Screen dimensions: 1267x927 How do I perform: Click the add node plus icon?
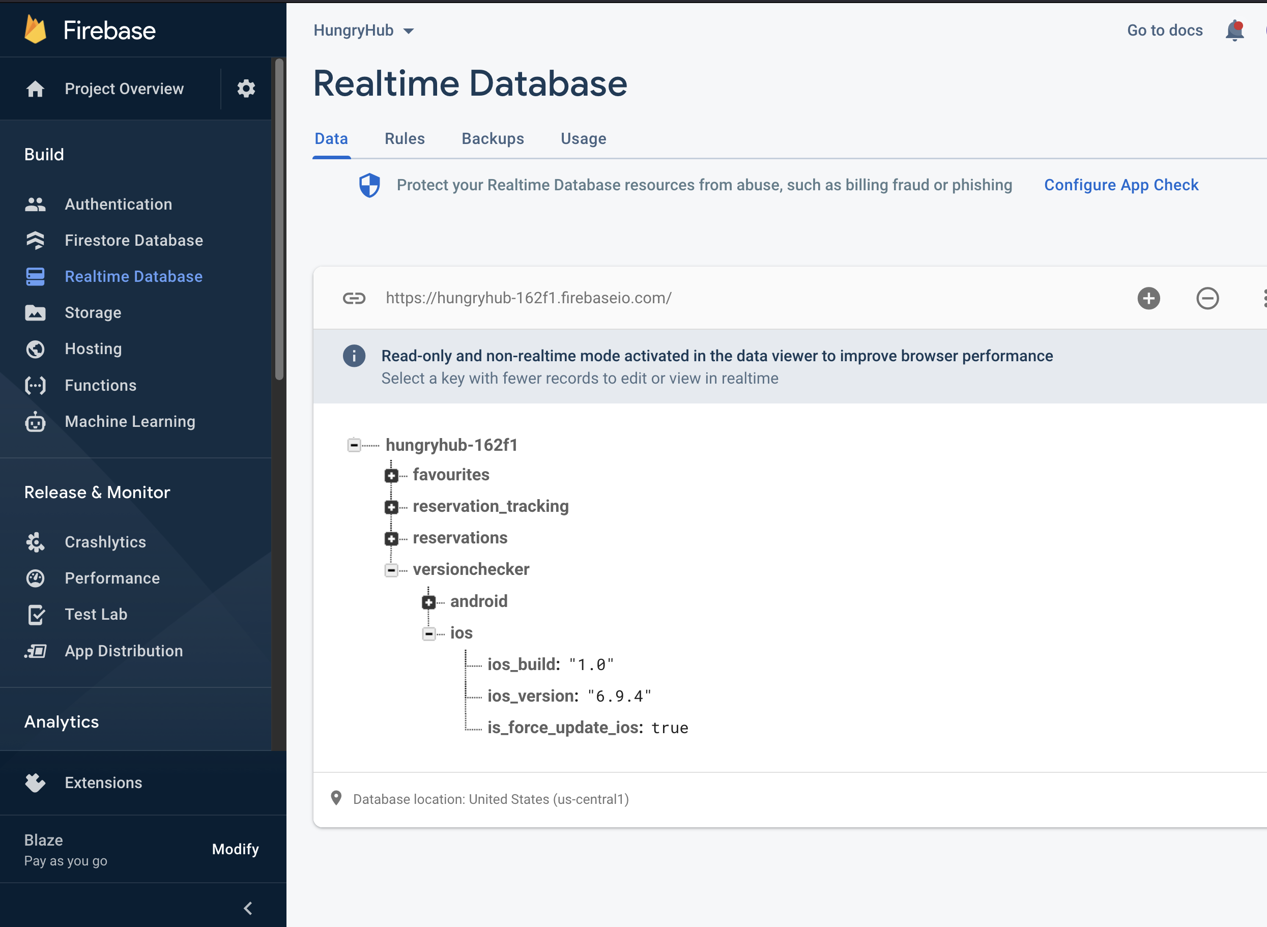point(1148,298)
